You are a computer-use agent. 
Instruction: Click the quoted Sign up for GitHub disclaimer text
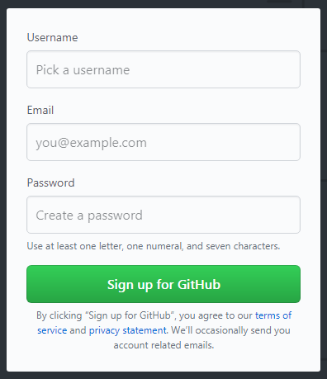coord(130,315)
